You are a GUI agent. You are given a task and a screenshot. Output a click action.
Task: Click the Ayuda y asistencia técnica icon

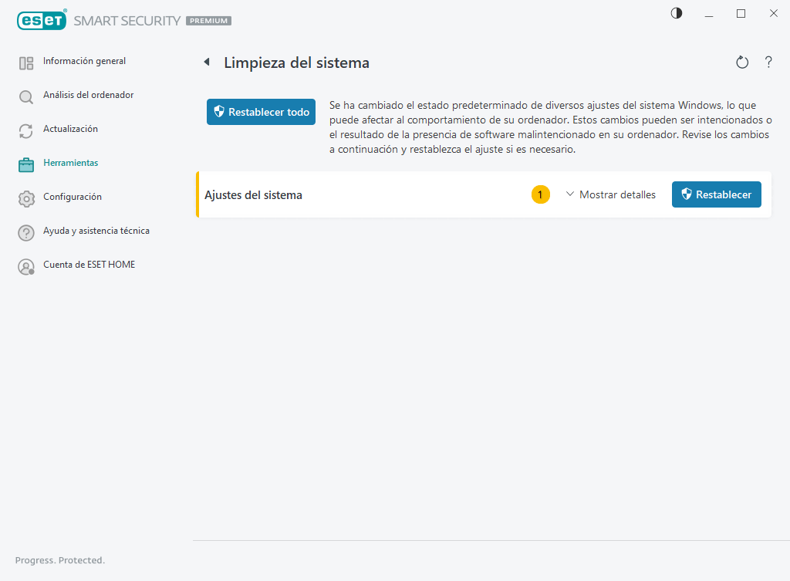(26, 231)
